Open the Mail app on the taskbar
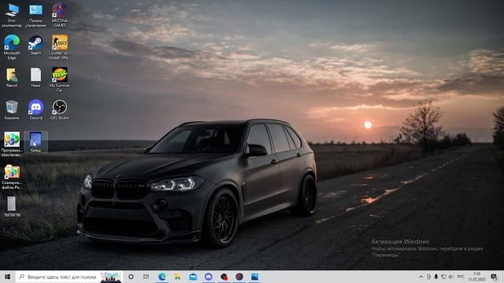The height and width of the screenshot is (283, 504). (193, 277)
